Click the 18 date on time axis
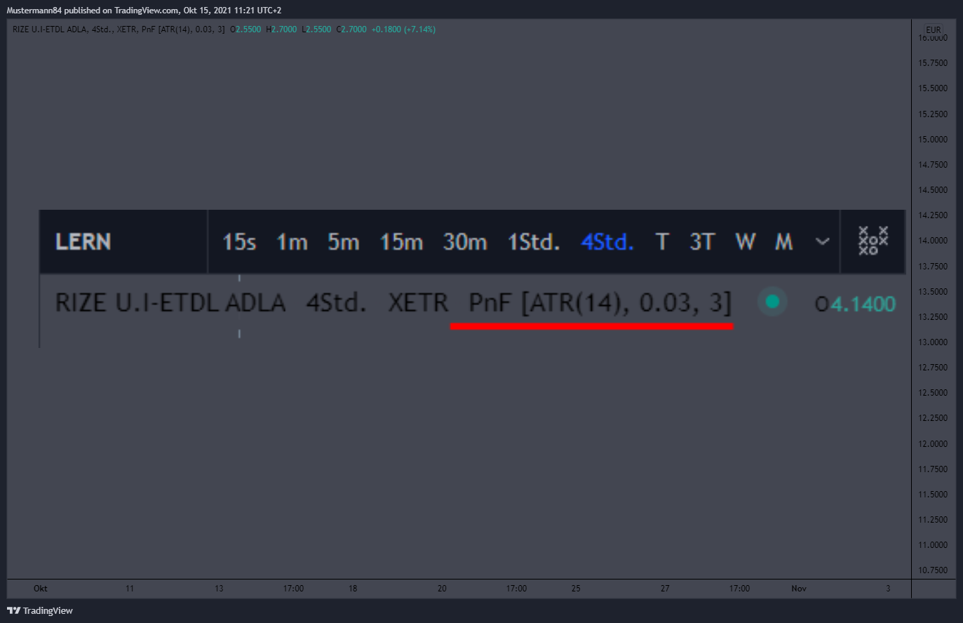963x623 pixels. point(353,589)
